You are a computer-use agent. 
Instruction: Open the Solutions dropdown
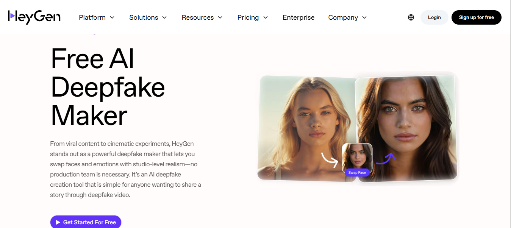pyautogui.click(x=148, y=17)
